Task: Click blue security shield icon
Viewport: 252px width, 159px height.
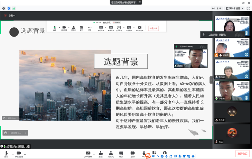Action: pos(9,9)
